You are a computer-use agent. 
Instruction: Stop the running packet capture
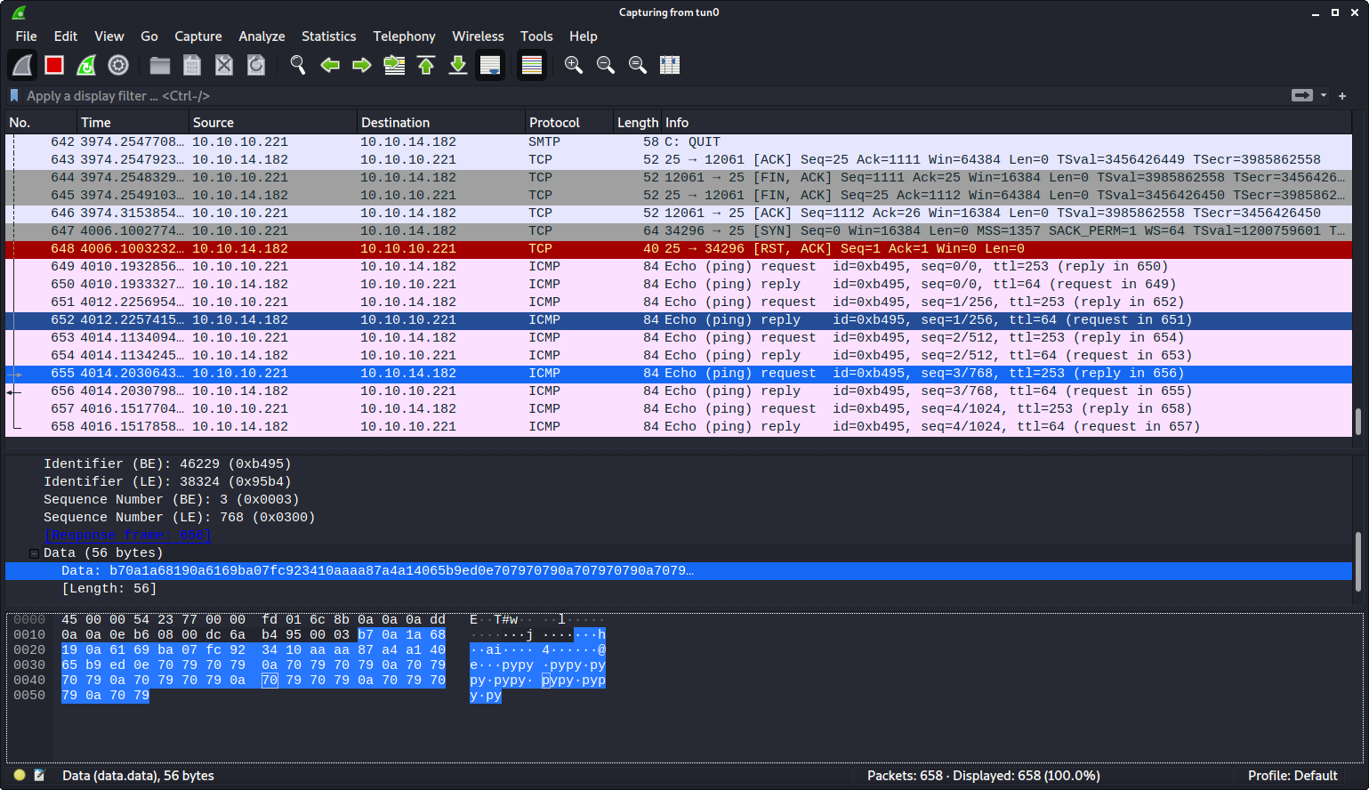point(54,65)
